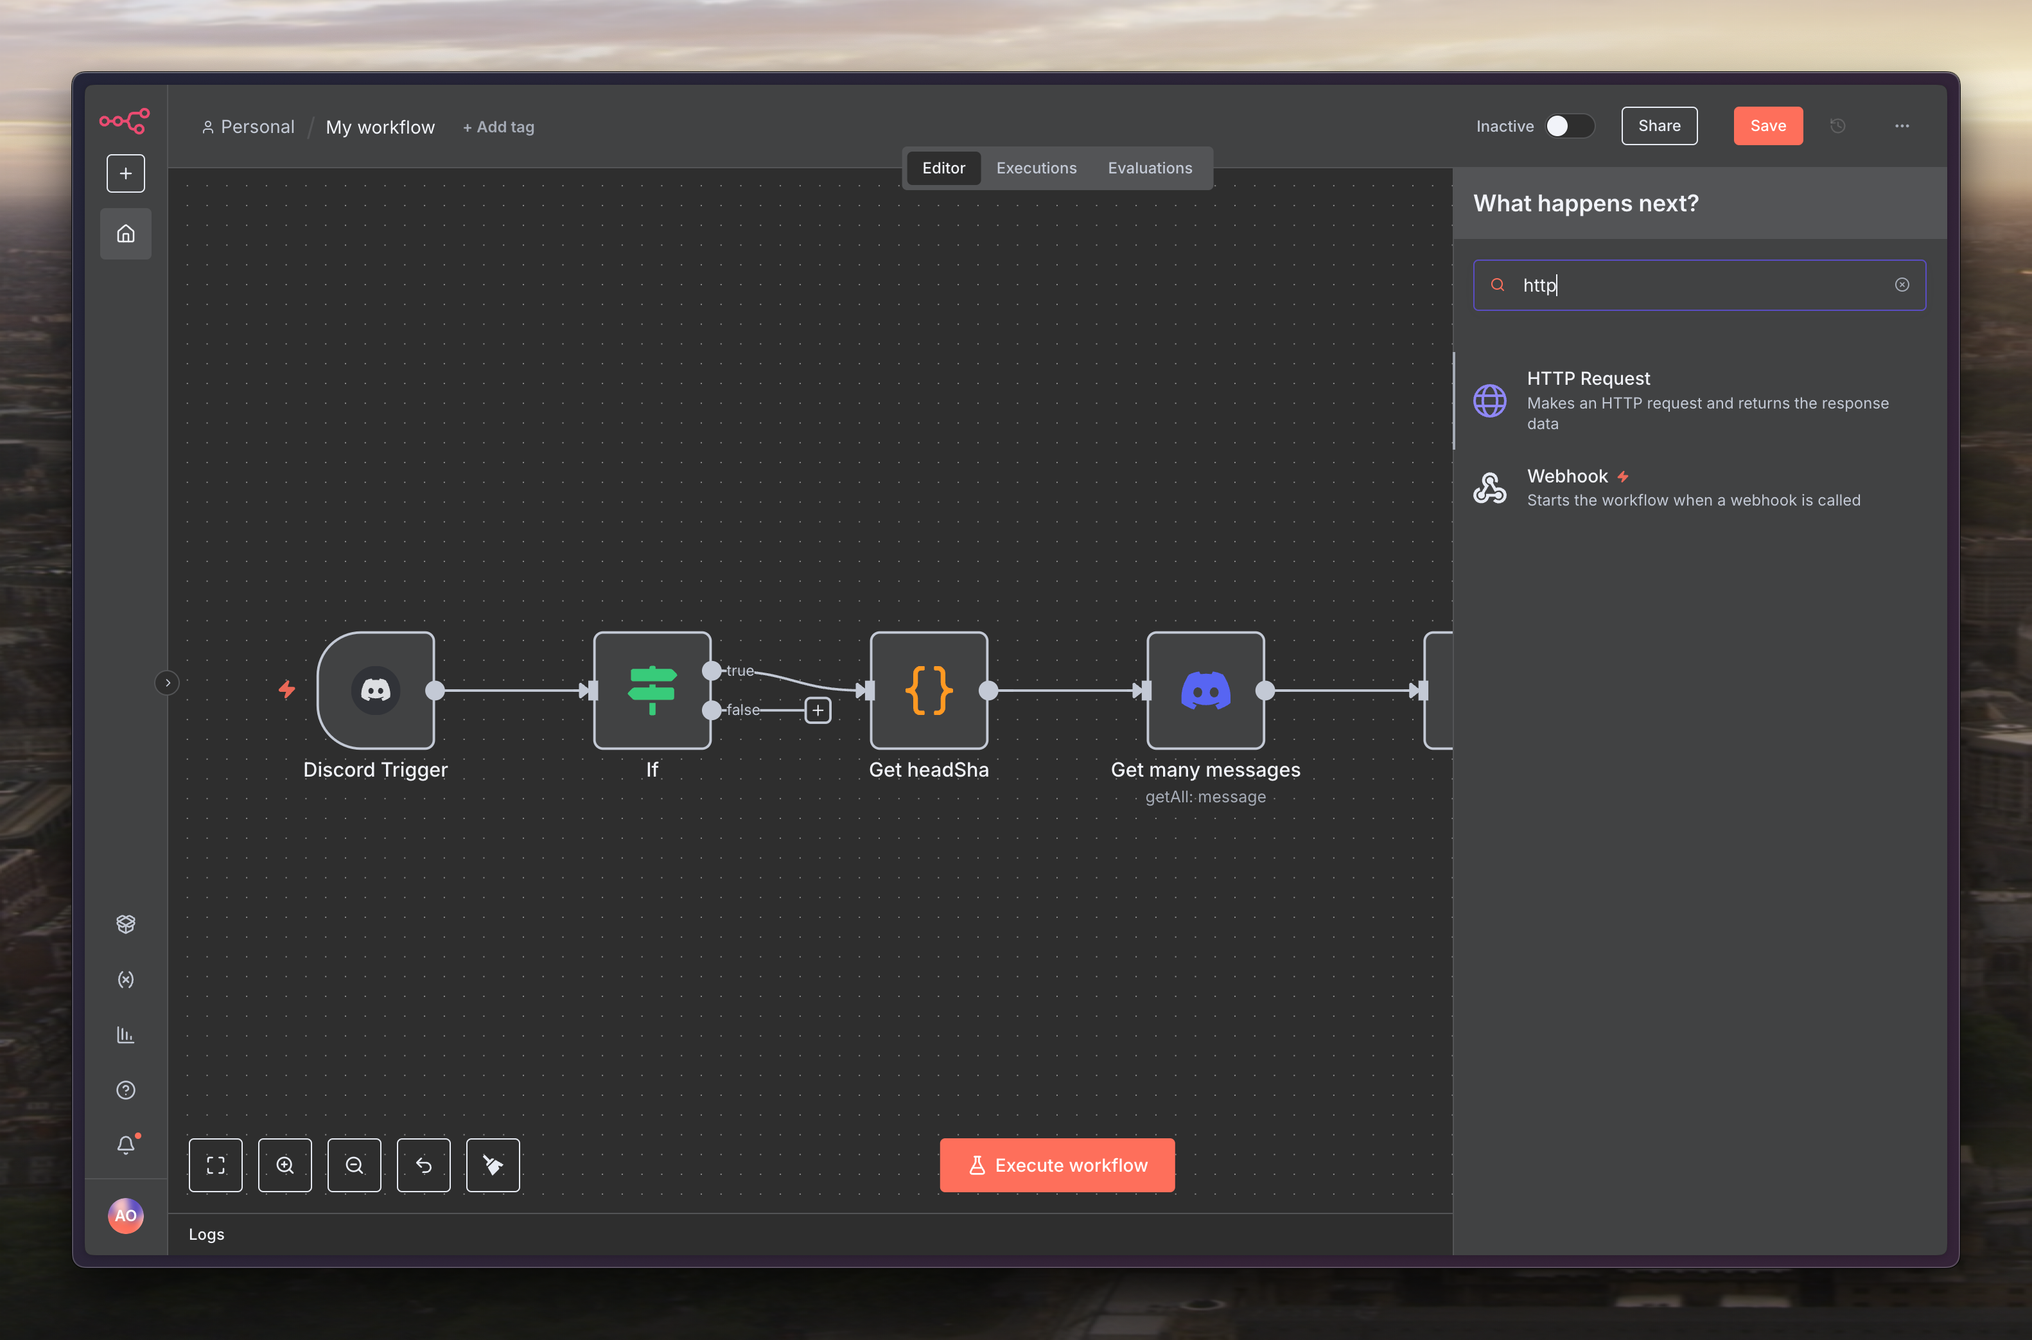Open the three-dot workflow options menu
Viewport: 2032px width, 1340px height.
tap(1902, 126)
